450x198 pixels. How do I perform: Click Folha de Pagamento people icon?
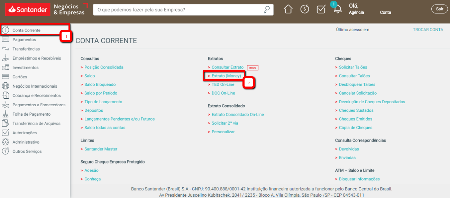pos(6,114)
